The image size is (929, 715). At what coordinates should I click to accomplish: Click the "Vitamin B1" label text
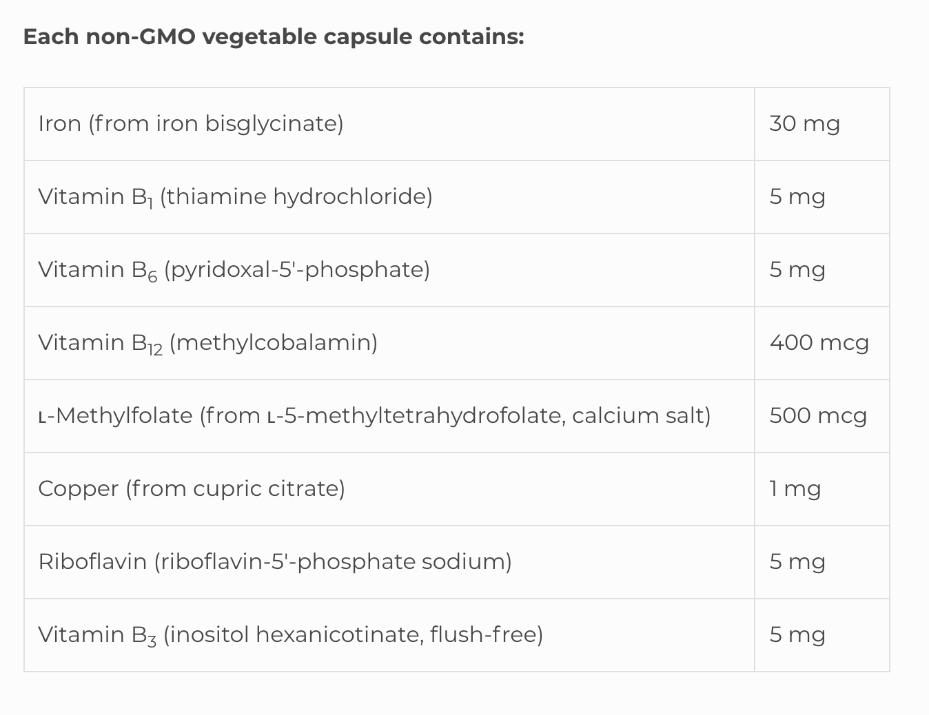pyautogui.click(x=94, y=197)
